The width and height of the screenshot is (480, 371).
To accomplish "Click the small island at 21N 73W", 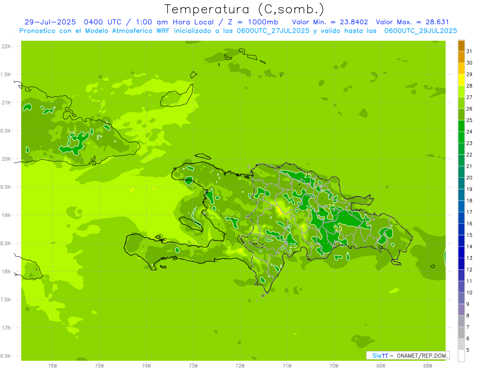I will (x=178, y=95).
